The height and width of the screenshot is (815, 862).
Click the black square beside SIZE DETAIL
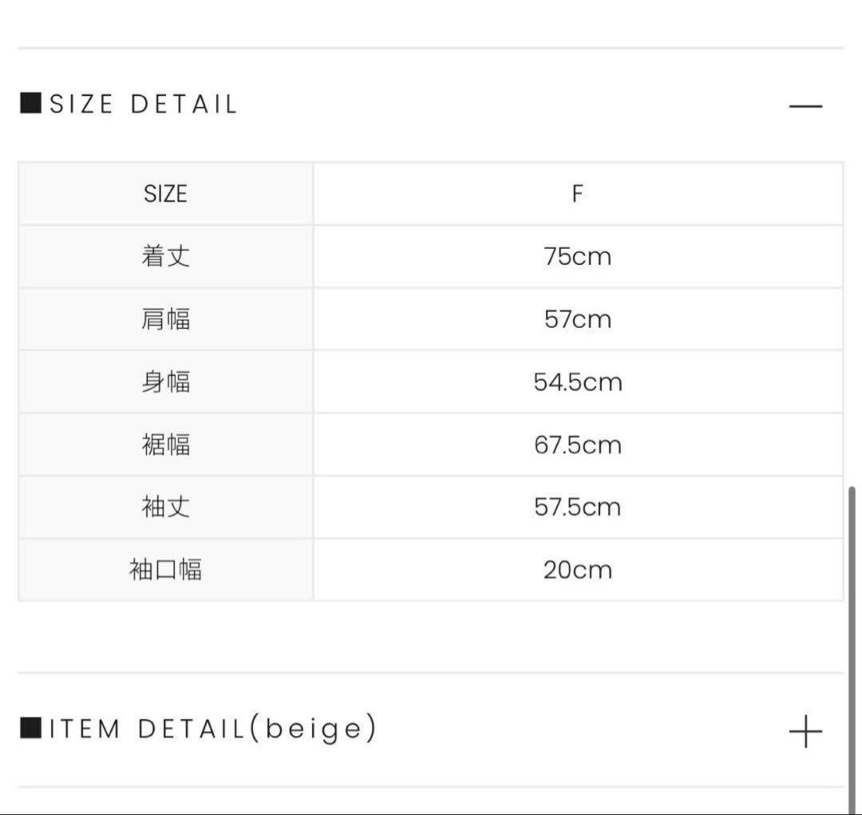click(x=30, y=104)
